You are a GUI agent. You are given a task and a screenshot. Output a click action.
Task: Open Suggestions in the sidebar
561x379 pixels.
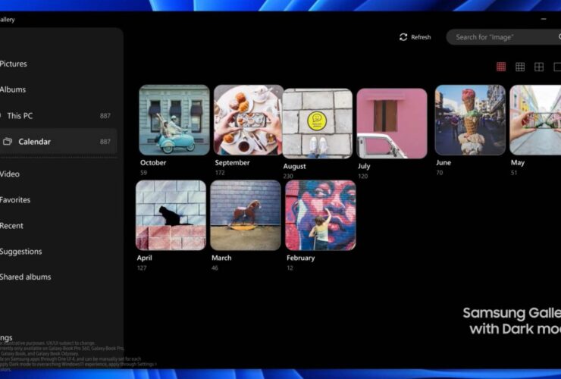[20, 251]
